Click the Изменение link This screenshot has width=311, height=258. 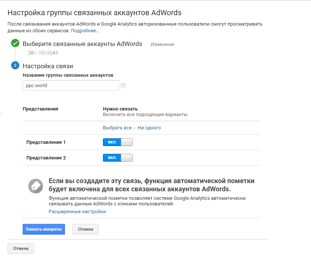coord(162,44)
